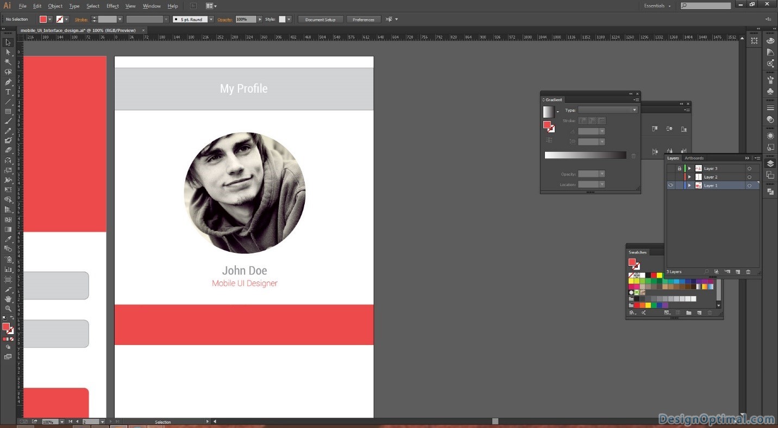
Task: Open Bridge via Br icon
Action: (x=193, y=6)
